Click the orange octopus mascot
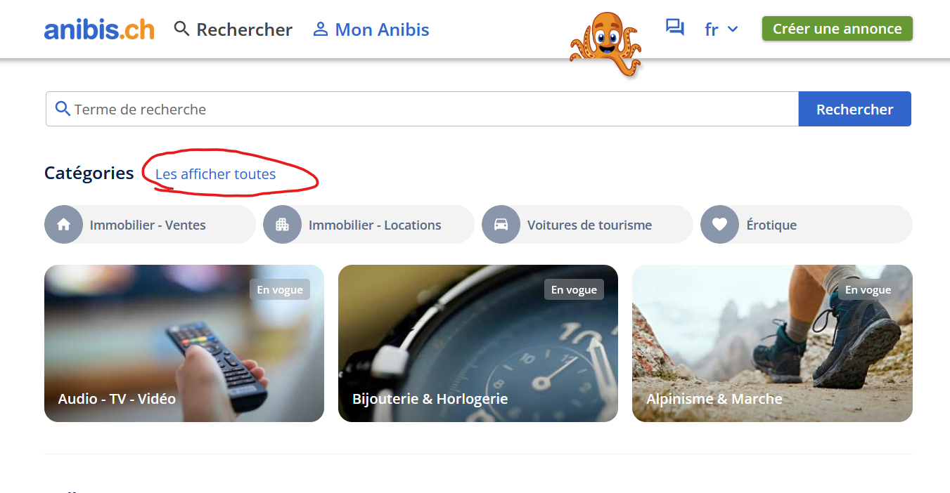Image resolution: width=950 pixels, height=493 pixels. point(605,44)
